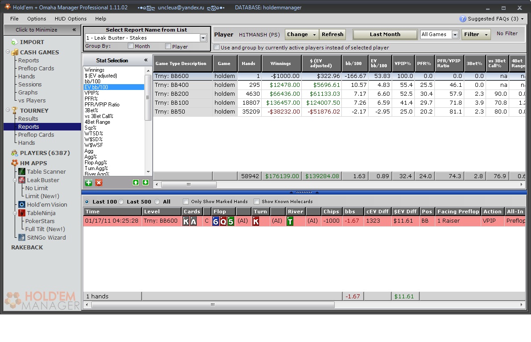Click the Cash Games chips icon
Image resolution: width=531 pixels, height=342 pixels.
tap(15, 52)
